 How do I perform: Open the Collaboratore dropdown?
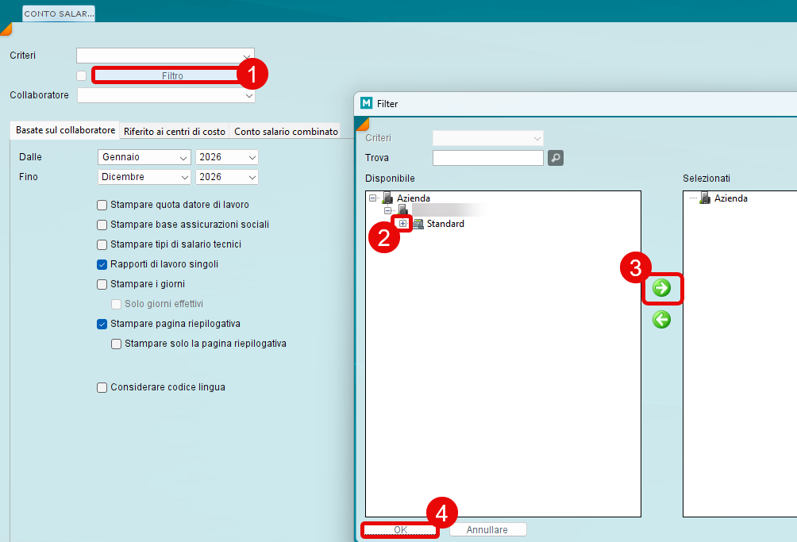coord(166,95)
